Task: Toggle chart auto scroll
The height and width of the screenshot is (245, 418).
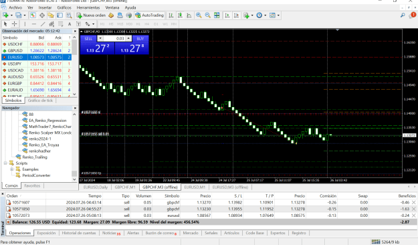Action: (227, 15)
